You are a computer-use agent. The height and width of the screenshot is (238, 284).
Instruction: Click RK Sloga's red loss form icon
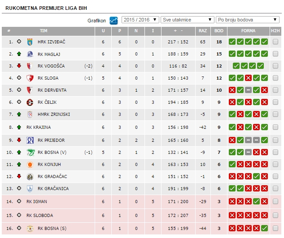pyautogui.click(x=248, y=78)
